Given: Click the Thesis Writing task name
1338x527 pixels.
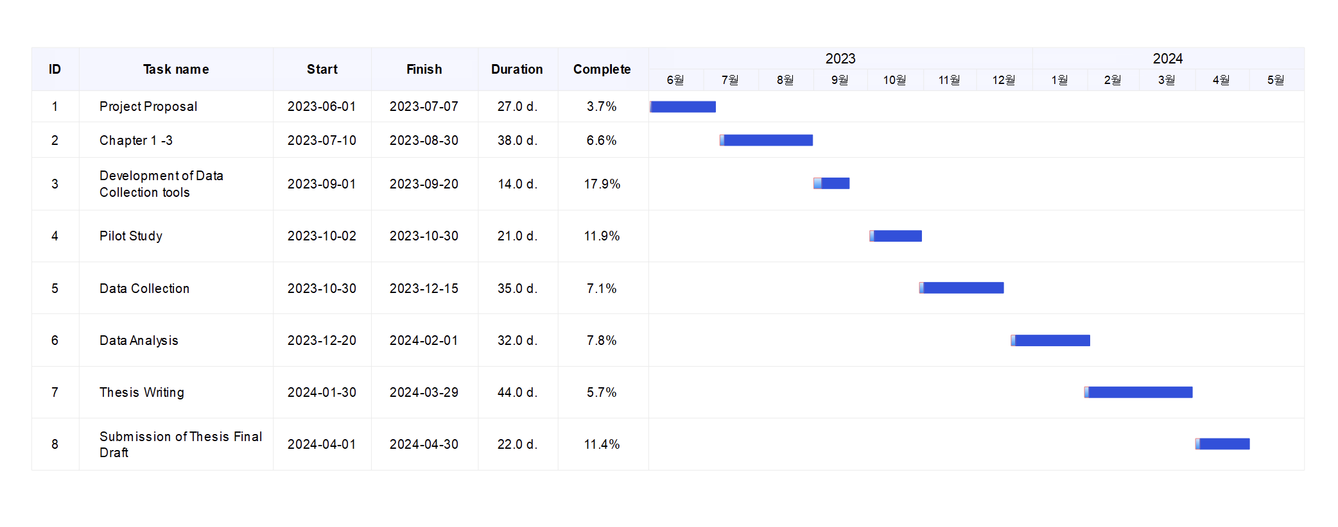Looking at the screenshot, I should coord(141,392).
